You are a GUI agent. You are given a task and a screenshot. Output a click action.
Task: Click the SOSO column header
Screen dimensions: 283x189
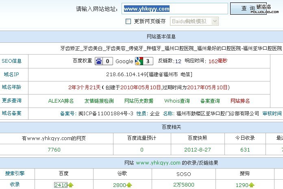coord(183,174)
